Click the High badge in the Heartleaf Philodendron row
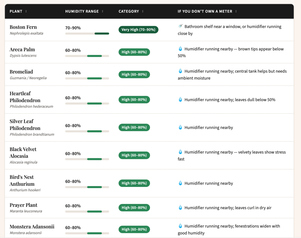The width and height of the screenshot is (301, 238). point(134,100)
